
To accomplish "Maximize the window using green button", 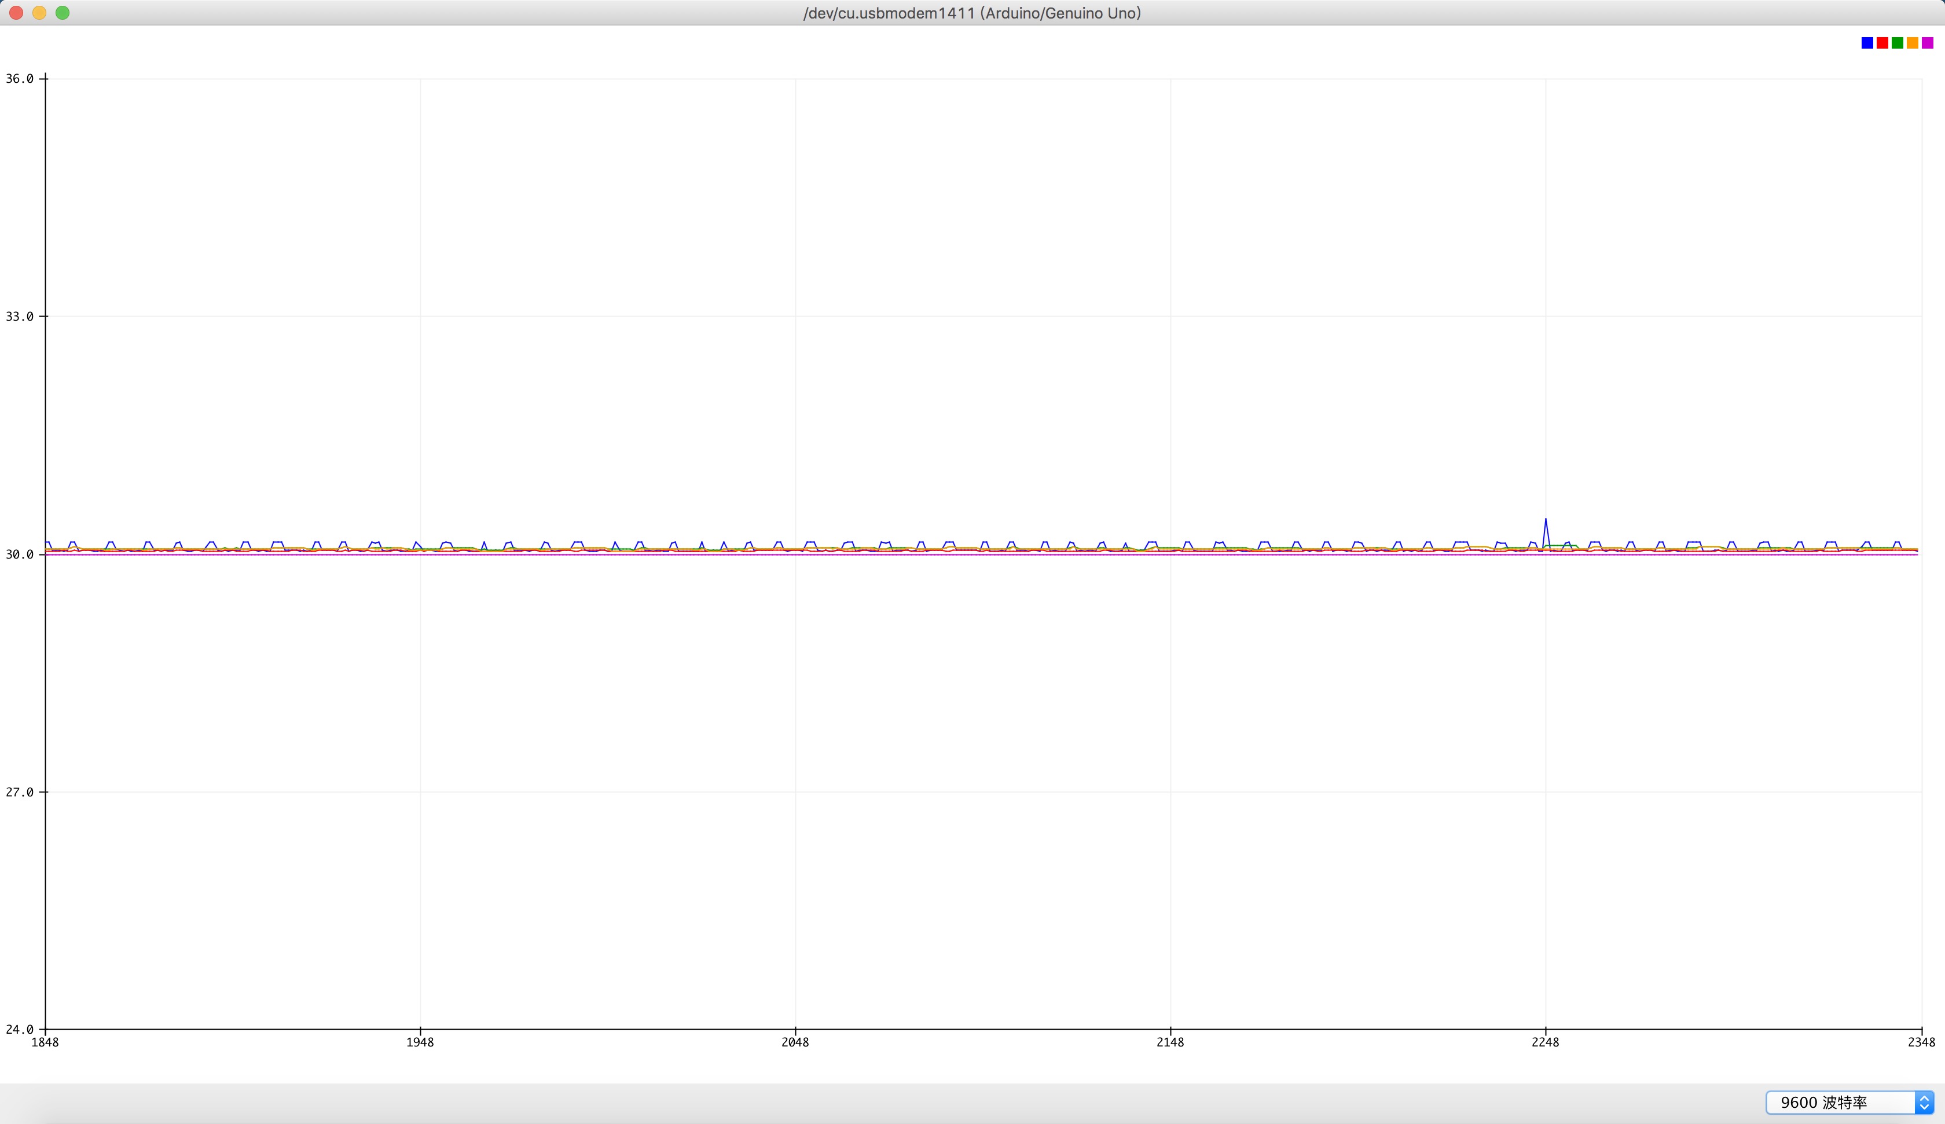I will (63, 13).
